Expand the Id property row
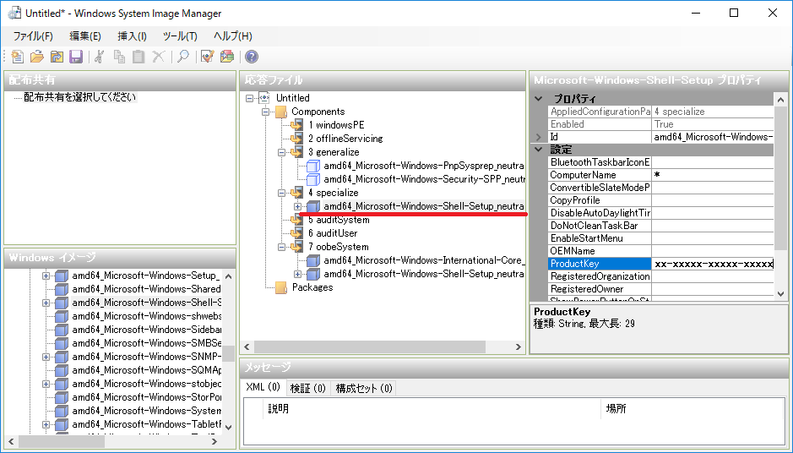 [x=539, y=137]
